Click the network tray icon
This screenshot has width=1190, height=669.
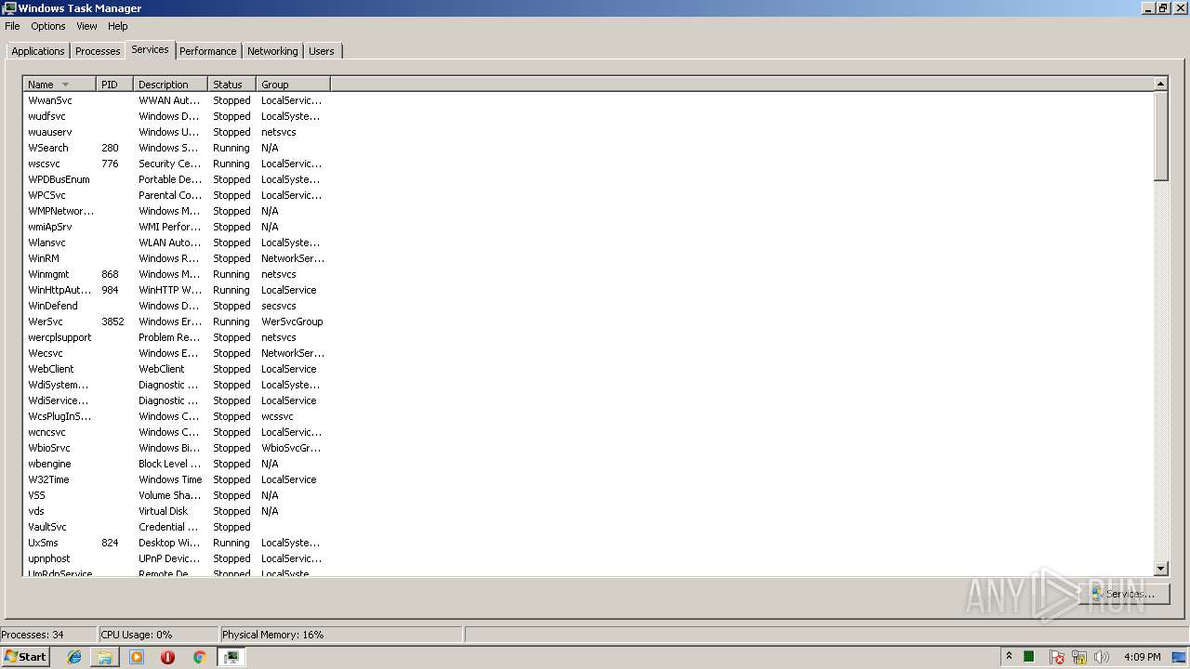point(1078,657)
